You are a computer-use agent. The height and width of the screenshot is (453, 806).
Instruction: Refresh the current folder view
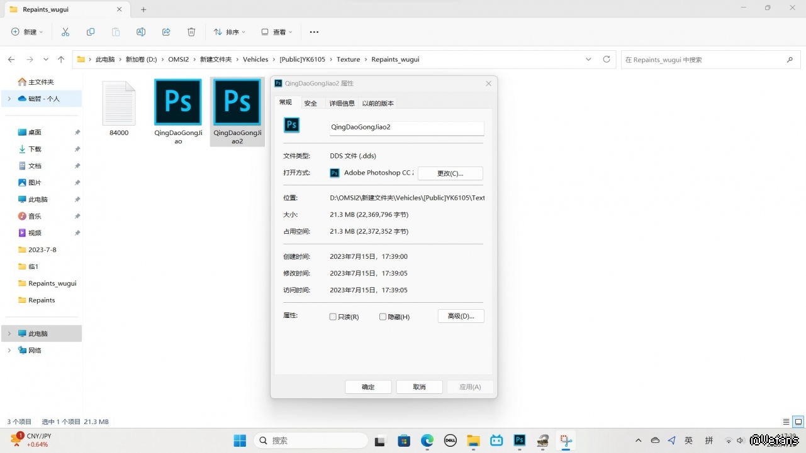coord(607,60)
